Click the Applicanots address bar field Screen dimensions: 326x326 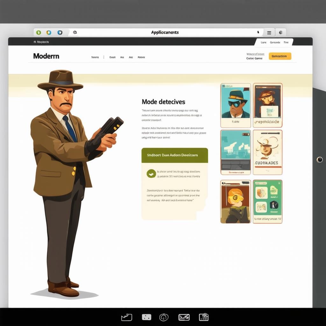coord(165,32)
